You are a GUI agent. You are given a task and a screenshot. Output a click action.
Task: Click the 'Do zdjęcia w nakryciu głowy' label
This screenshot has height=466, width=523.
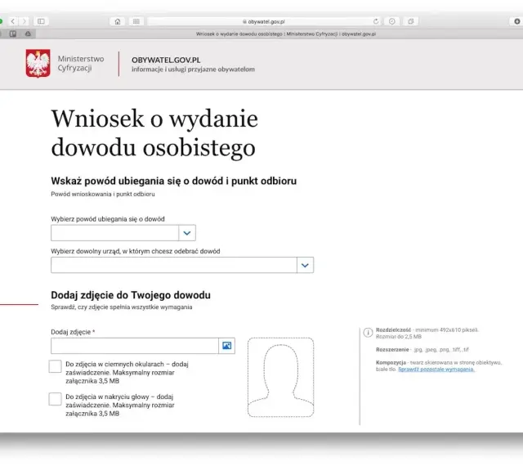[120, 406]
